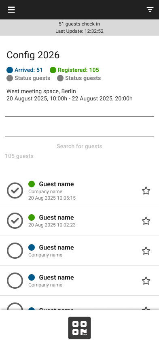159x345 pixels.
Task: Click green status dot of first guest
Action: 32,184
